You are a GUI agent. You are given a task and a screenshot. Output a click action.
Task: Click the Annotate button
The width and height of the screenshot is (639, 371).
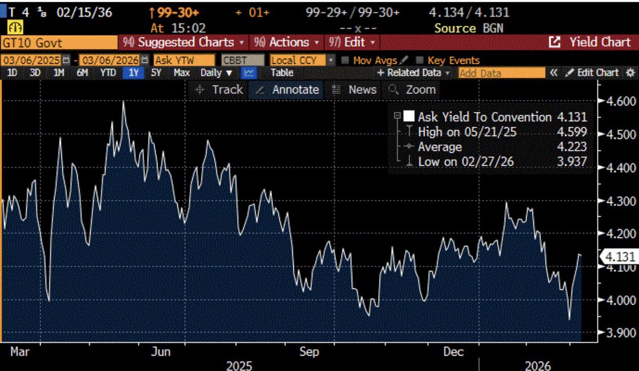[x=289, y=90]
